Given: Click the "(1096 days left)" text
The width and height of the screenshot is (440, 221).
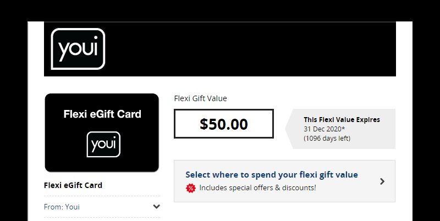Looking at the screenshot, I should click(x=327, y=138).
